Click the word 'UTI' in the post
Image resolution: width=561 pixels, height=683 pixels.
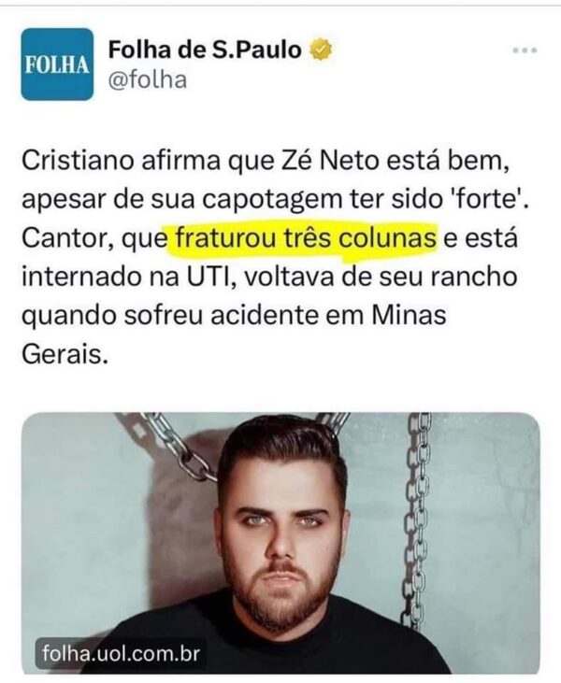(210, 277)
